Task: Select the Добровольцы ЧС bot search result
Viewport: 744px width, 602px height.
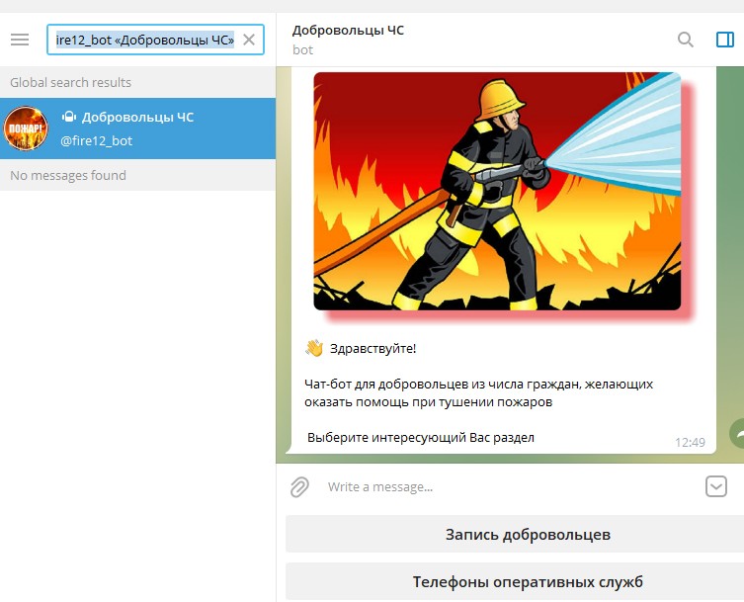Action: 137,129
